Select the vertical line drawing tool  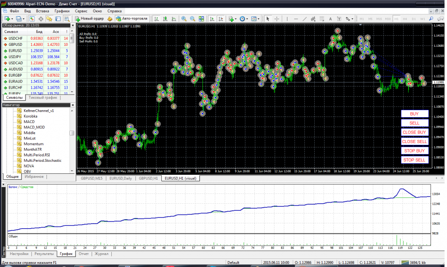coord(287,19)
